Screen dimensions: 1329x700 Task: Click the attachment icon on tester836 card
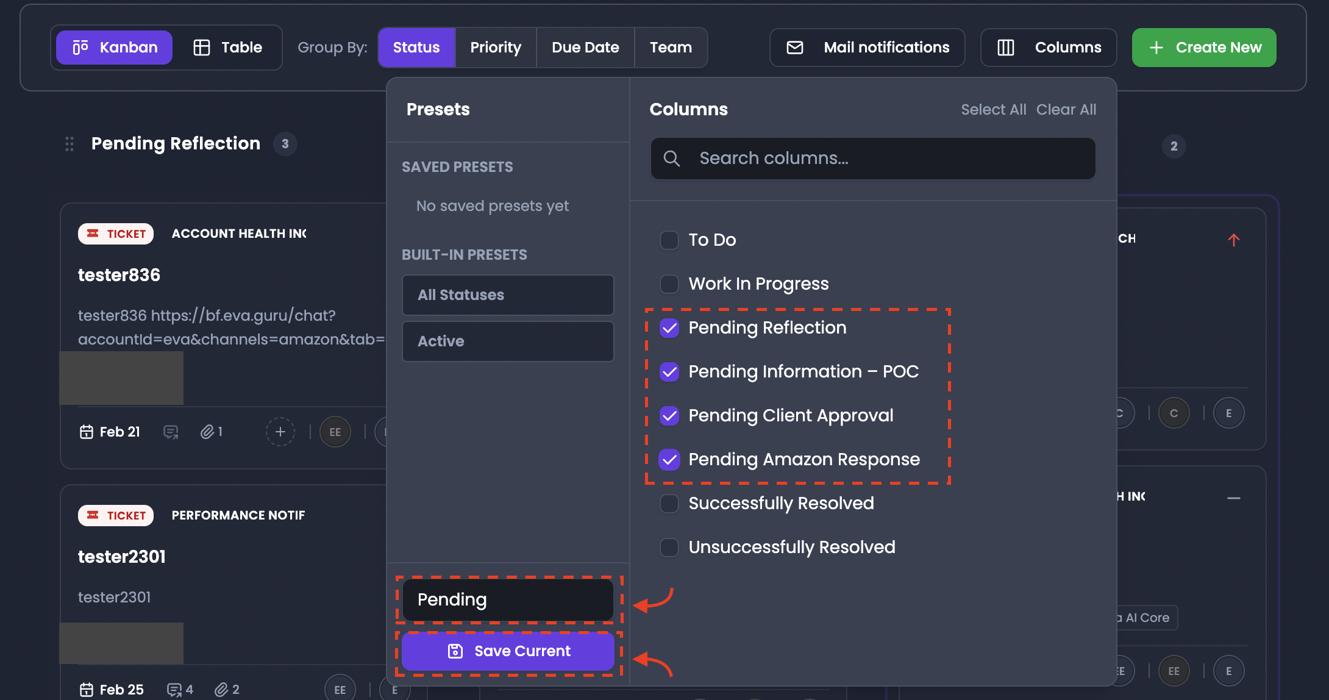pos(207,432)
